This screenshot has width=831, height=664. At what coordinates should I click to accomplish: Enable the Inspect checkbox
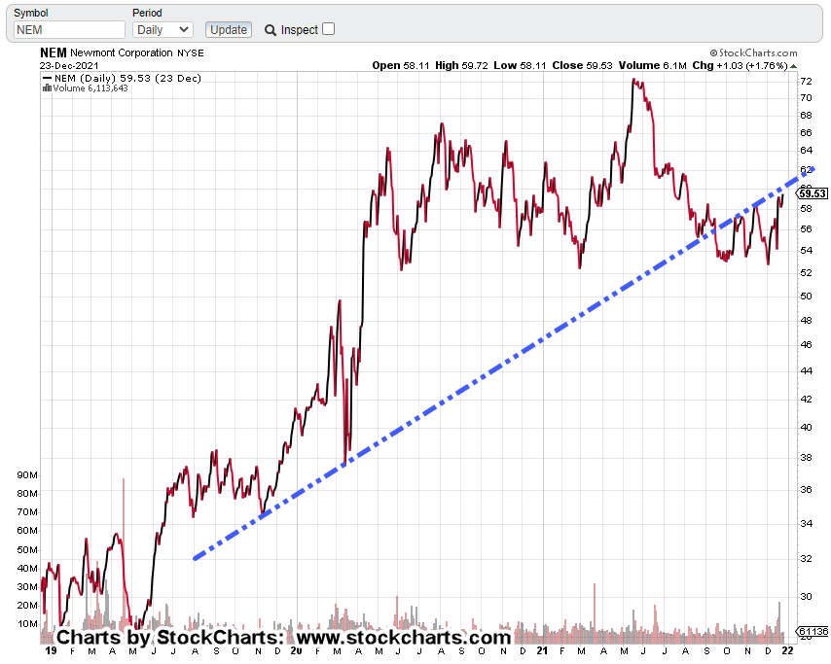[328, 29]
